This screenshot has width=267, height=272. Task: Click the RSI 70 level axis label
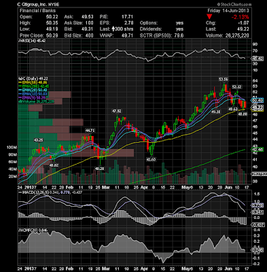255,51
